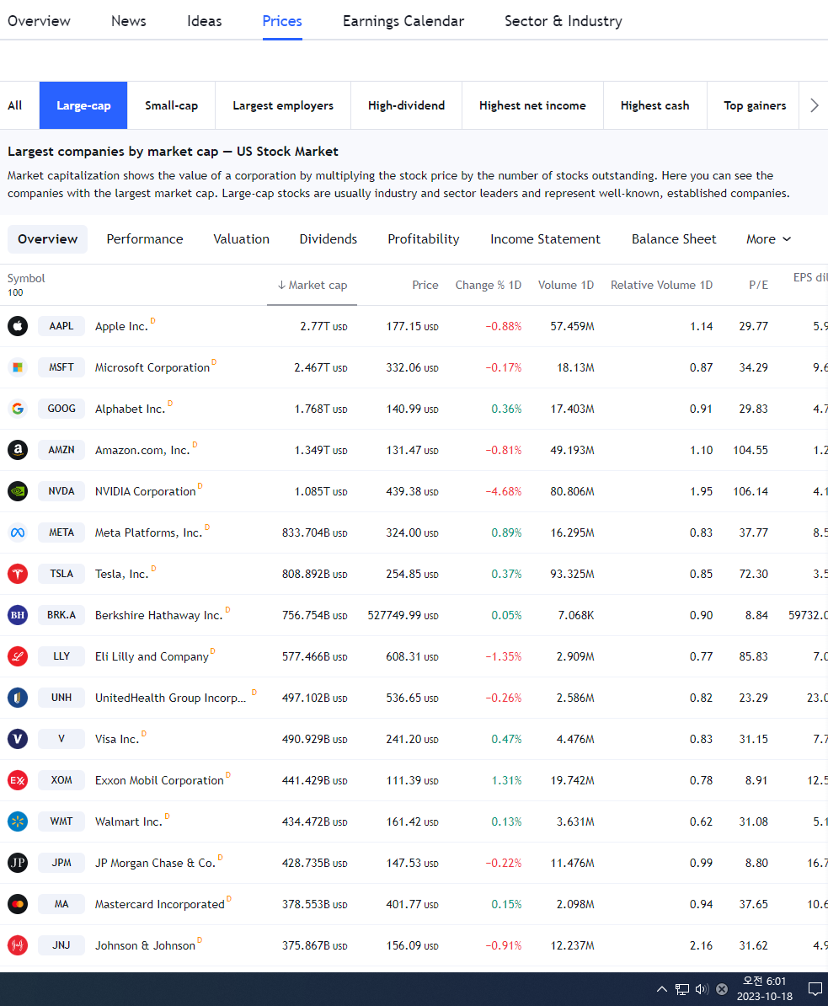This screenshot has width=828, height=1006.
Task: Click the Mastercard logo icon
Action: 18,904
